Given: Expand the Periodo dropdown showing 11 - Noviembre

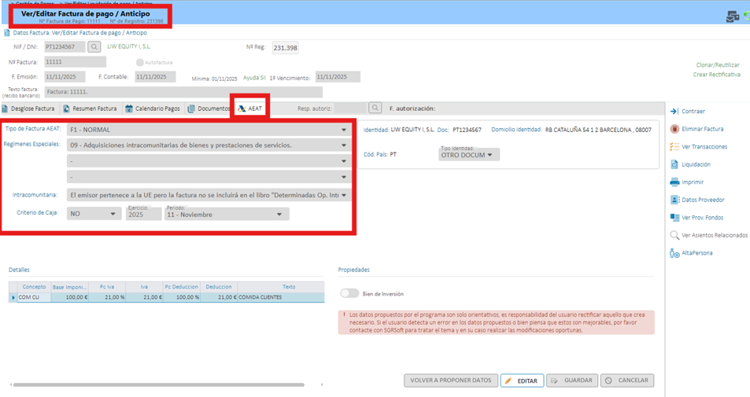Looking at the screenshot, I should coord(279,215).
